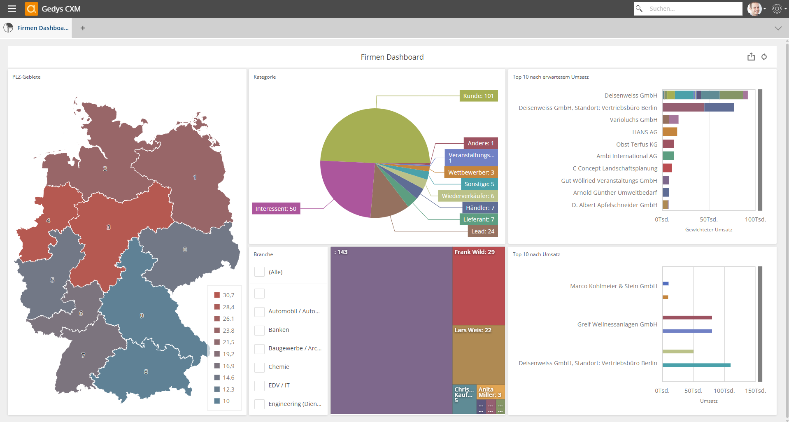Select the Händler: 7 pie label
The width and height of the screenshot is (789, 422).
[480, 208]
